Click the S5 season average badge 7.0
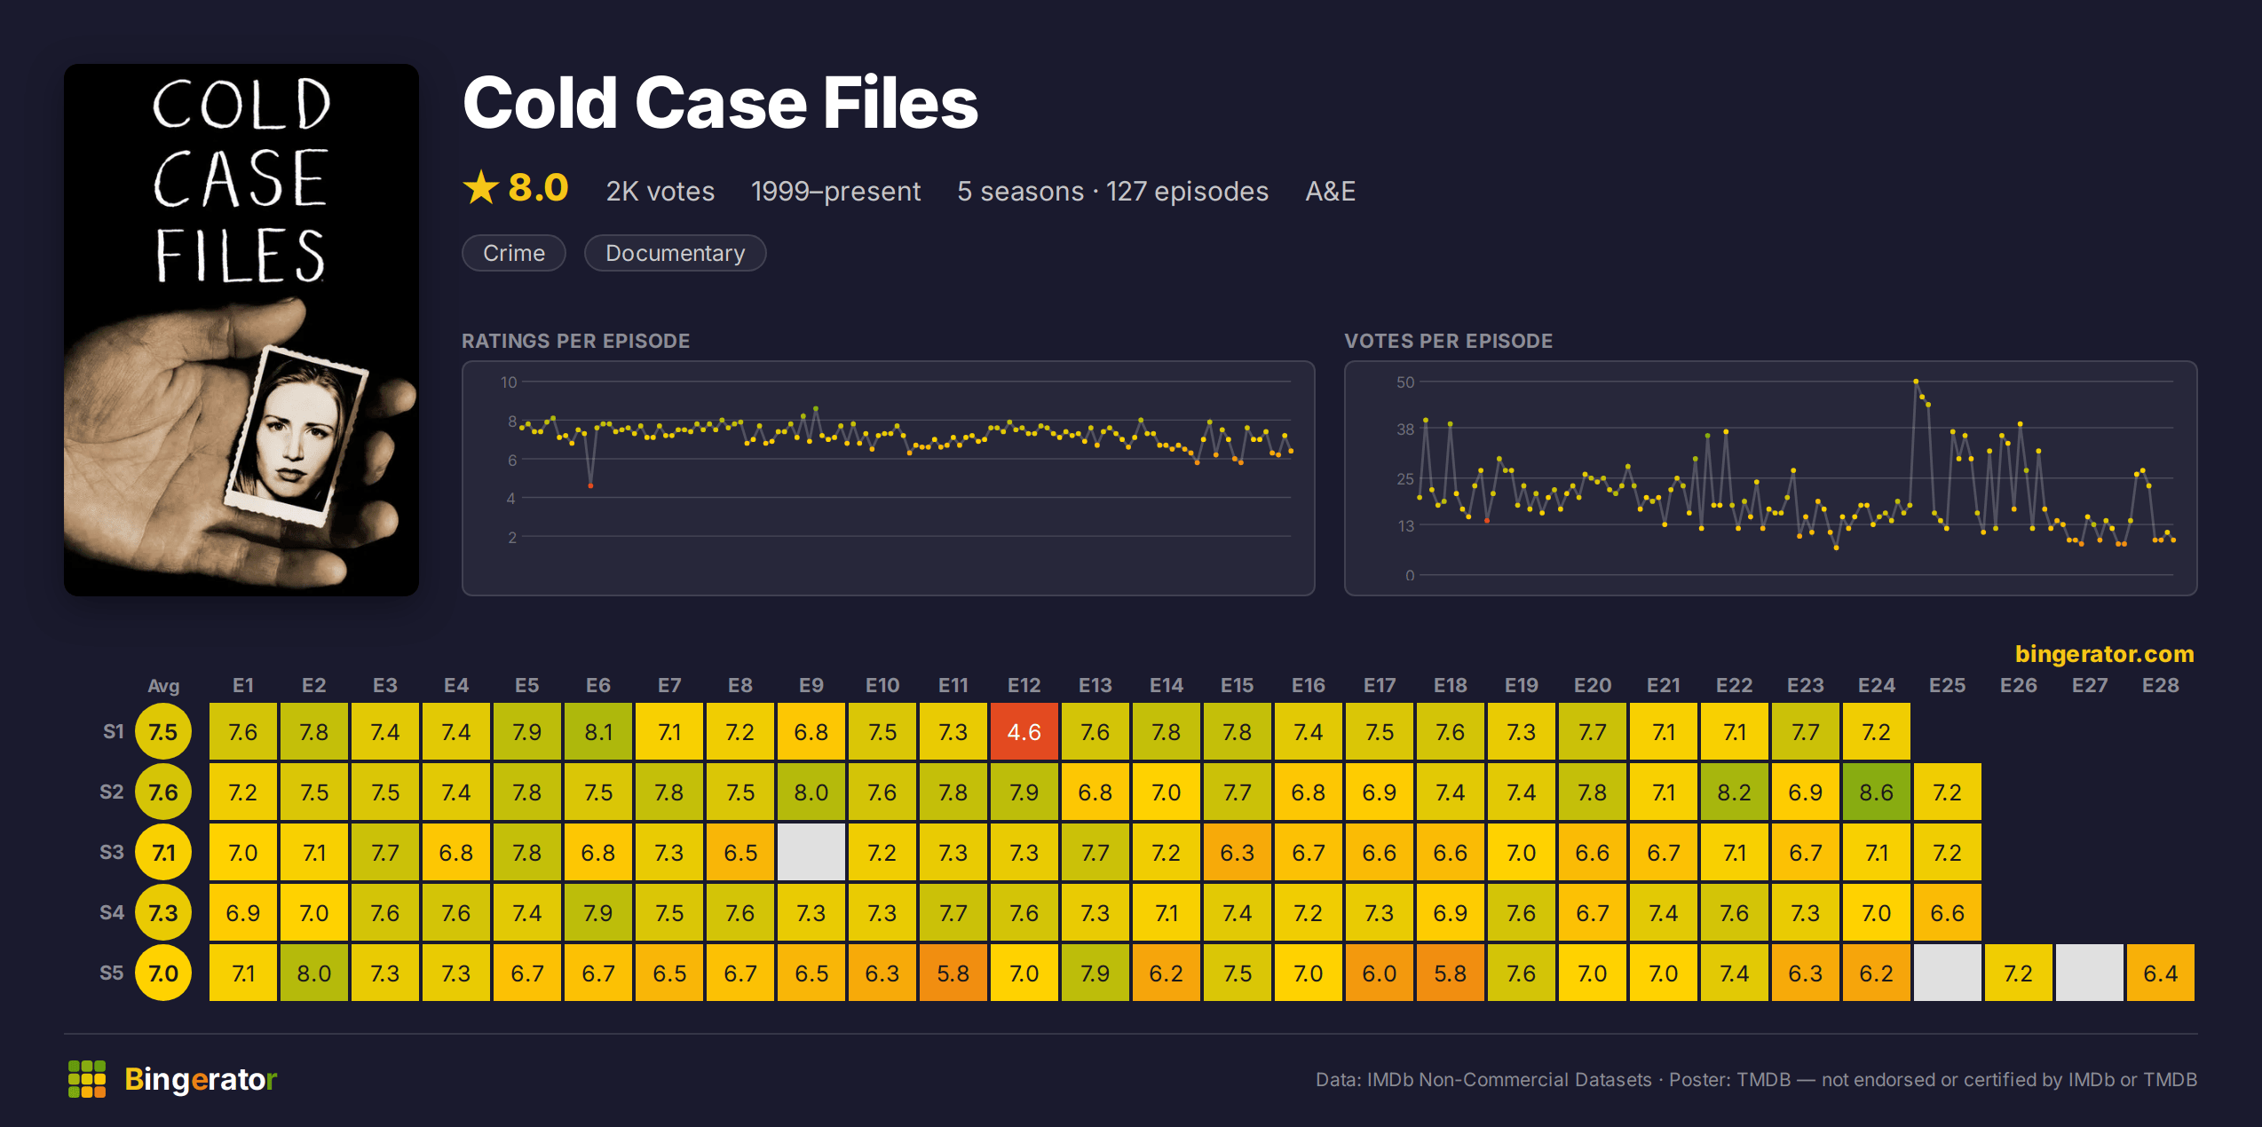This screenshot has width=2262, height=1127. pos(163,973)
